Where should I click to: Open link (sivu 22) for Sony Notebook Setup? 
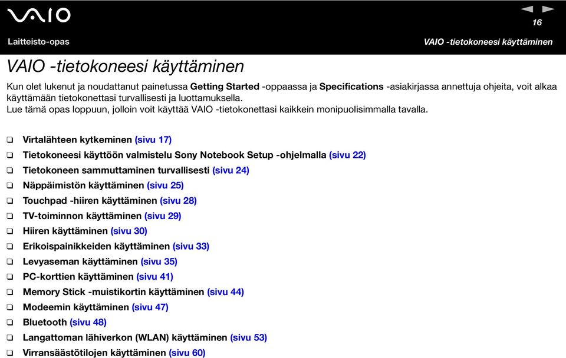[x=347, y=155]
